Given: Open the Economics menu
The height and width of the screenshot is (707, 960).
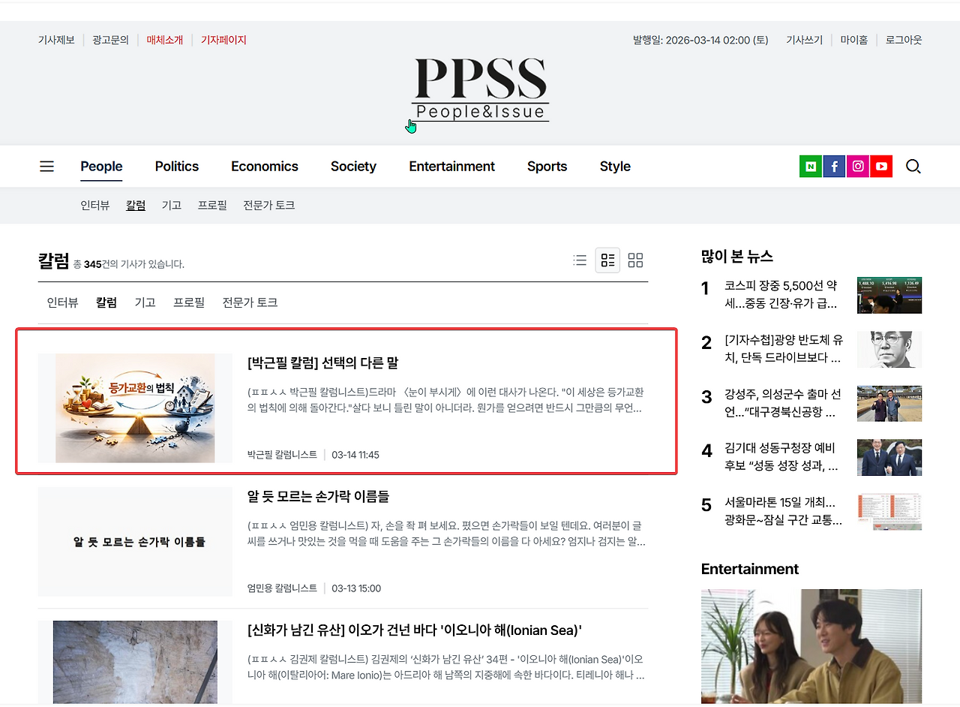Looking at the screenshot, I should click(265, 167).
